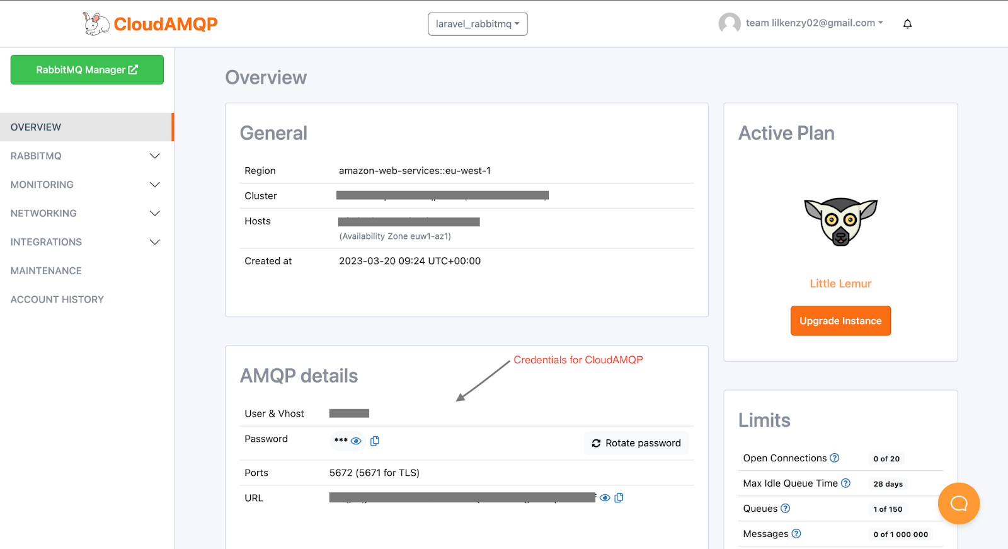Image resolution: width=1008 pixels, height=549 pixels.
Task: Click the 0 of 20 connections value
Action: tap(886, 459)
